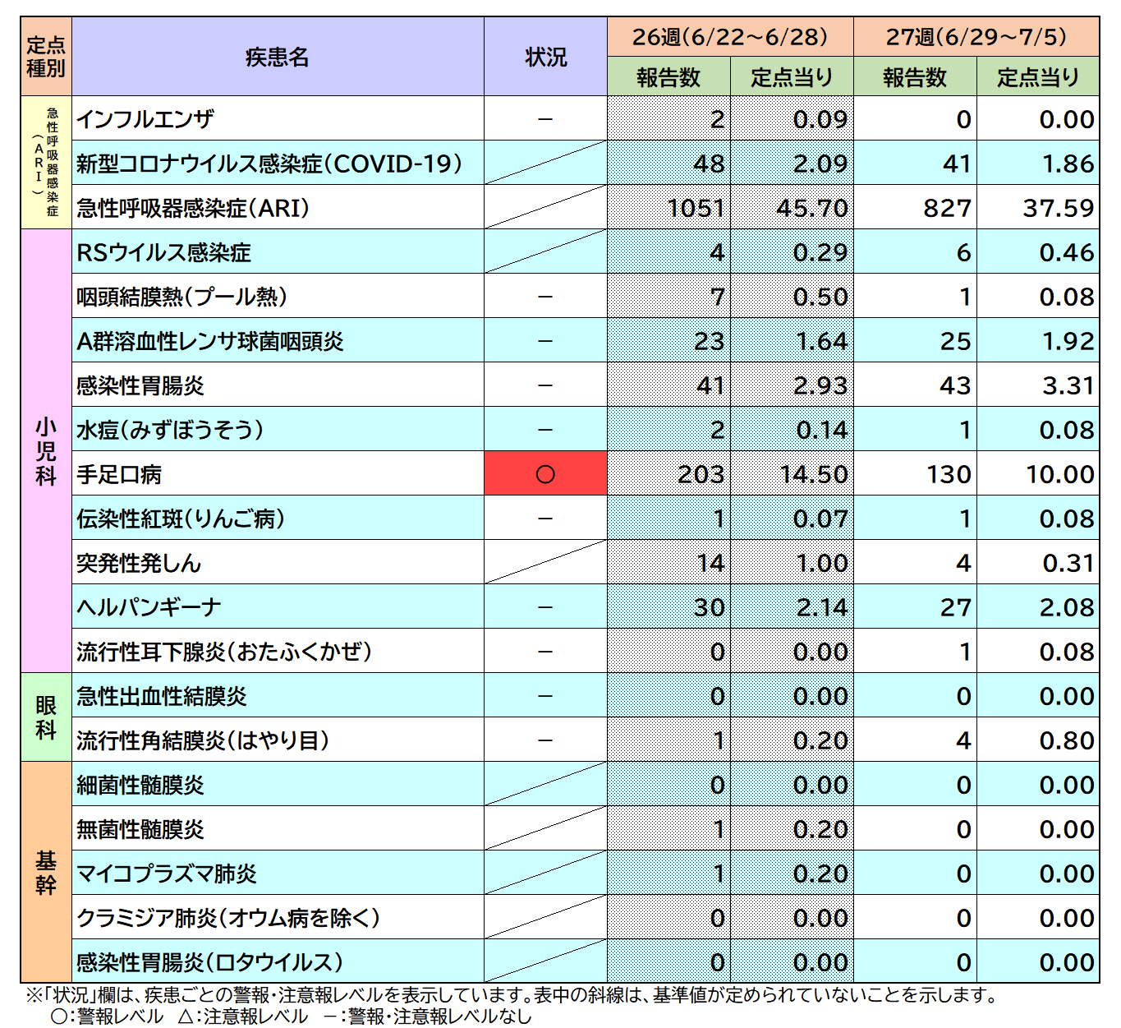Click 手足口病 week 27 count 130
The image size is (1121, 1028).
(x=949, y=474)
